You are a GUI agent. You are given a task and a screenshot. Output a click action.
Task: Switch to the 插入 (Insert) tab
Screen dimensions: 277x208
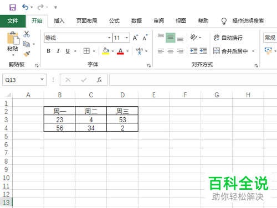pyautogui.click(x=59, y=21)
